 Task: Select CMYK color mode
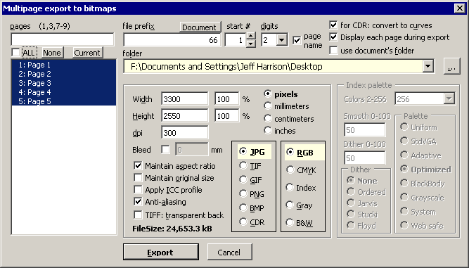point(290,170)
